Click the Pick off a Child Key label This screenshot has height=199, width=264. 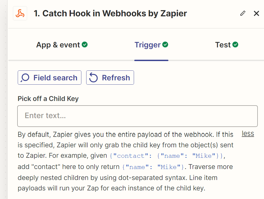tap(48, 99)
